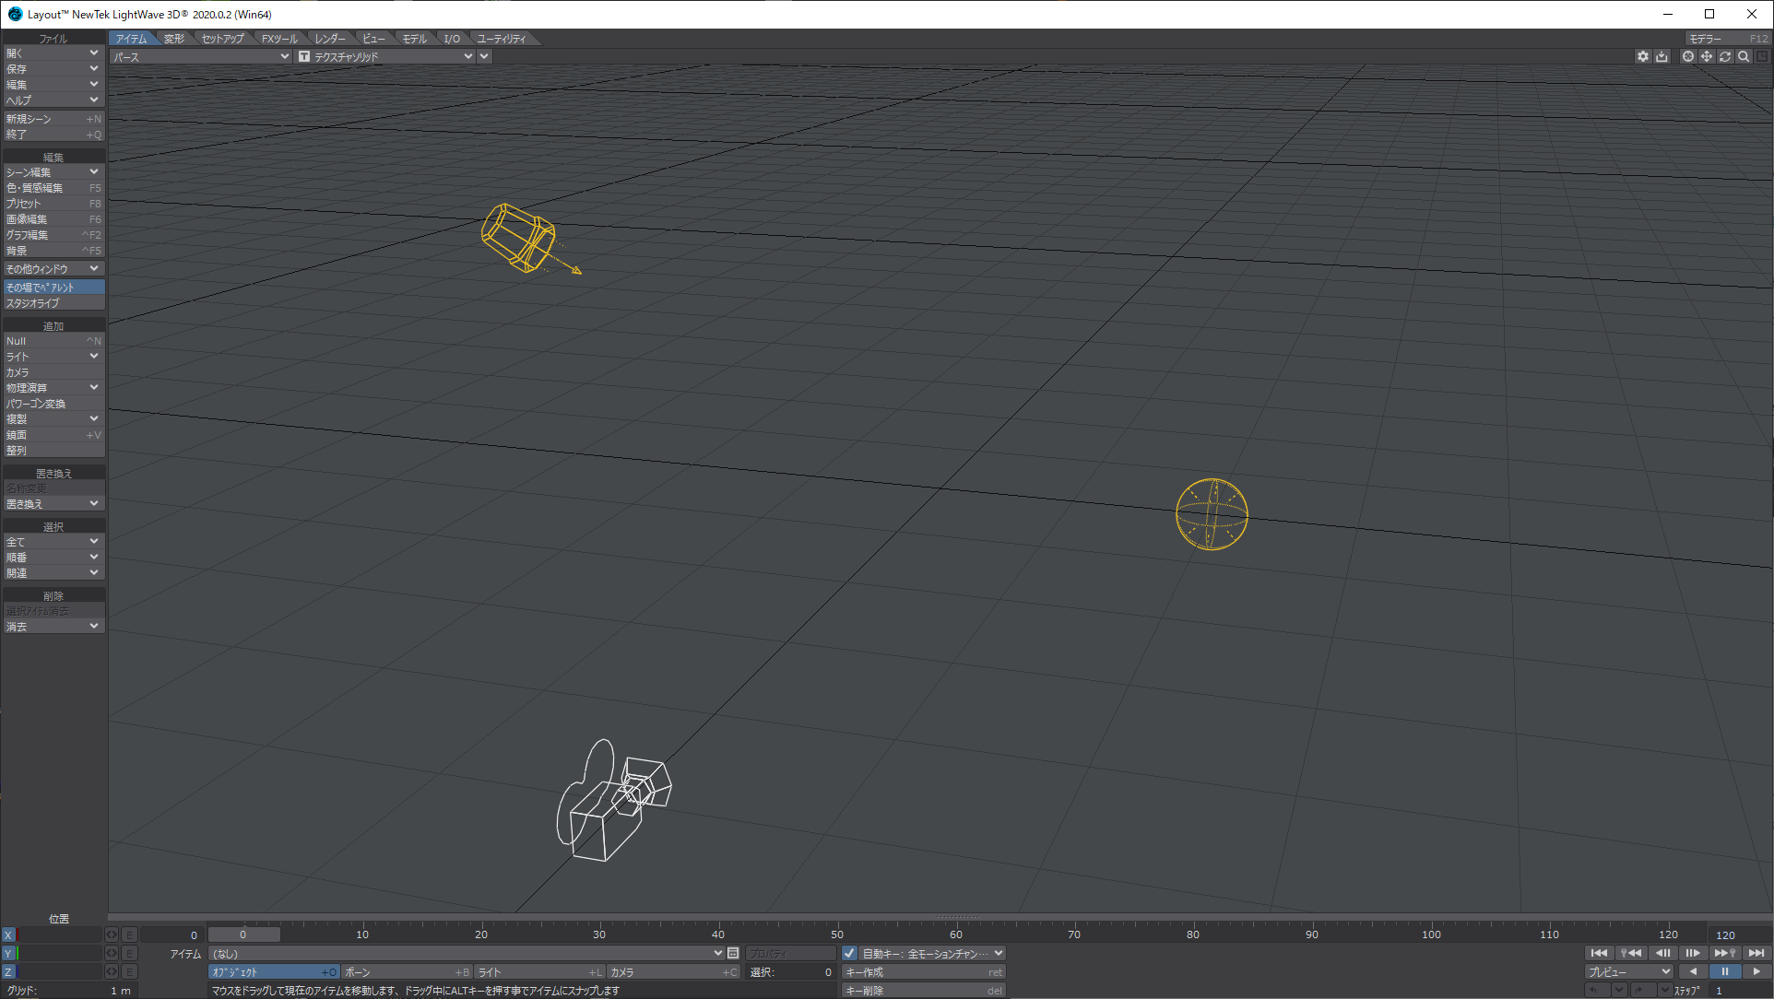Switch selection mode to ライト
The image size is (1774, 999).
539,971
